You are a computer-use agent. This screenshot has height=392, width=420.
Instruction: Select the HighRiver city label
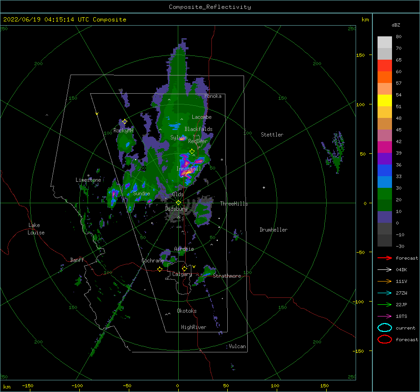coord(194,327)
